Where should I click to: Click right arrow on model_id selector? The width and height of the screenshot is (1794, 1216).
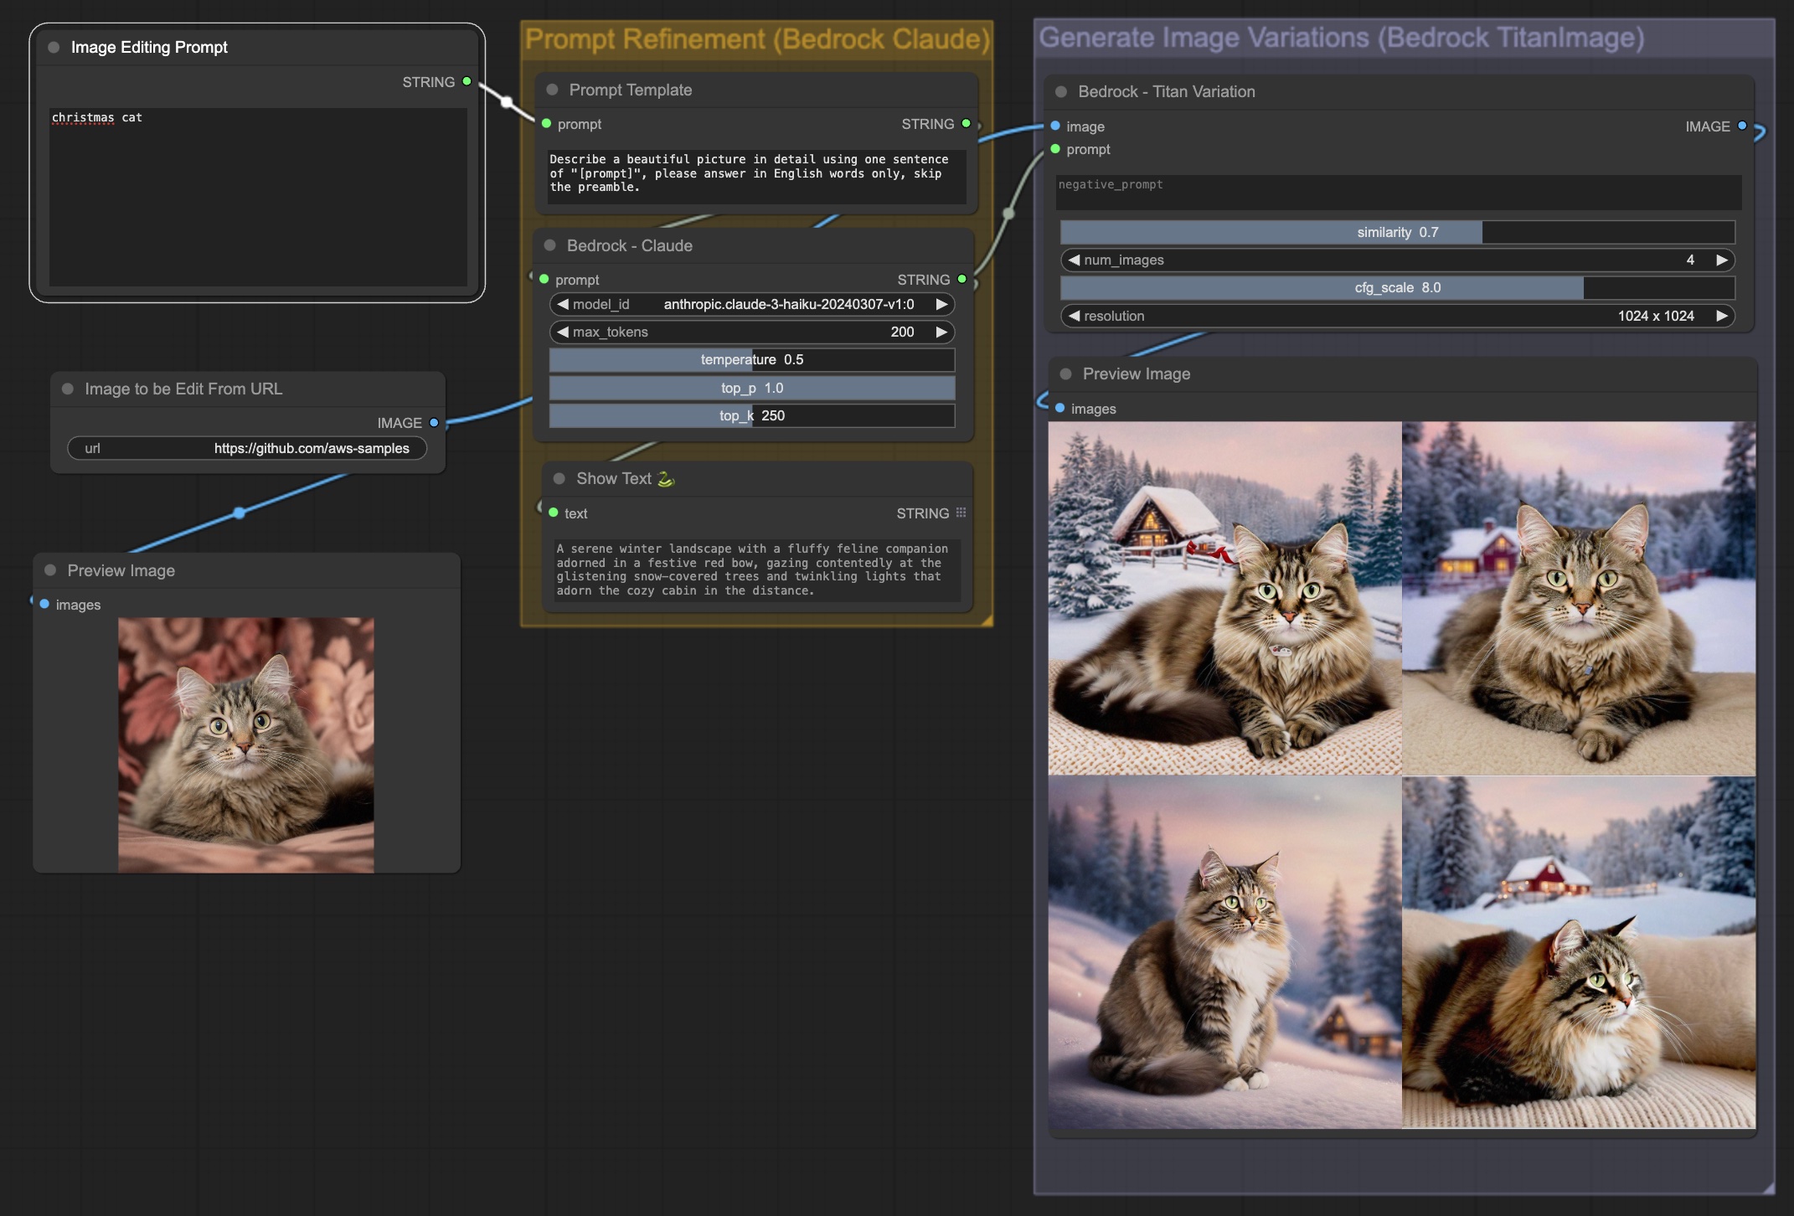point(941,304)
